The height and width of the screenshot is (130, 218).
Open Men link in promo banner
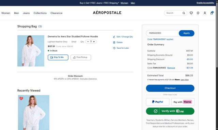click(133, 3)
